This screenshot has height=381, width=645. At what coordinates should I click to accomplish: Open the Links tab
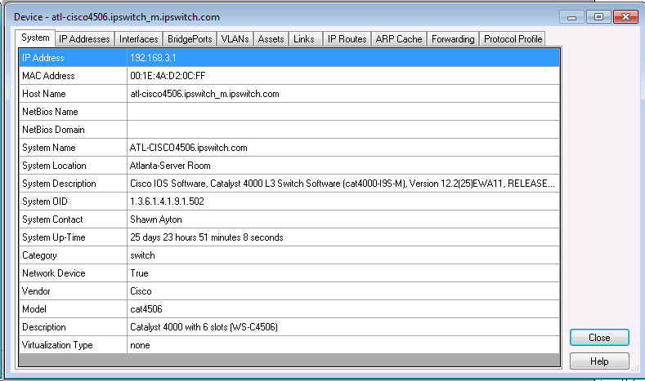(304, 39)
